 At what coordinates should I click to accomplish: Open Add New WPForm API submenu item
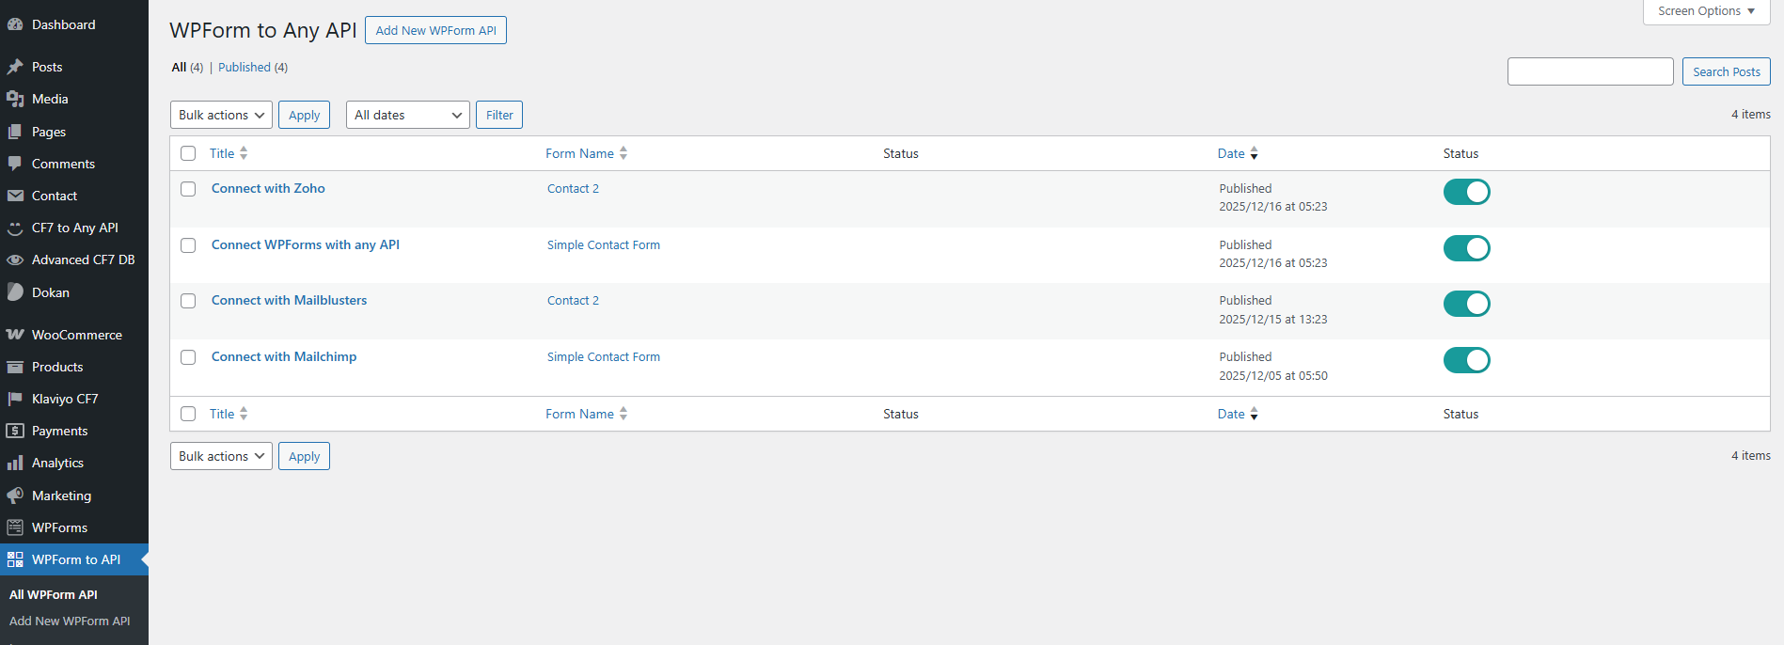(70, 621)
